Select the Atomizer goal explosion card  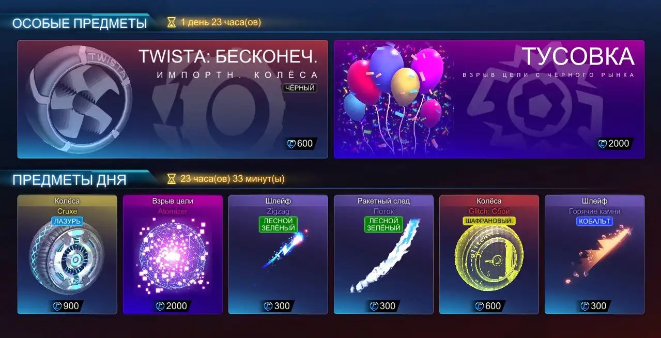[173, 254]
